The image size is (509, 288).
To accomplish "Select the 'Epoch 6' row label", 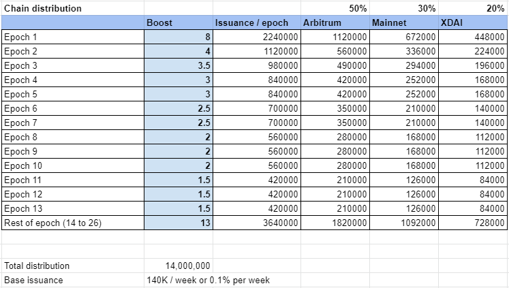I will click(73, 108).
